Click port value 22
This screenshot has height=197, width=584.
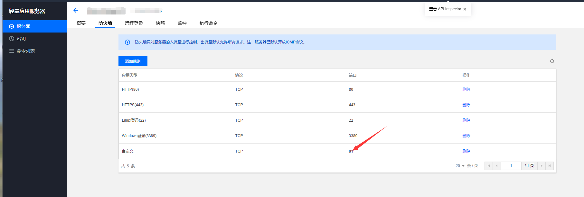(x=351, y=120)
